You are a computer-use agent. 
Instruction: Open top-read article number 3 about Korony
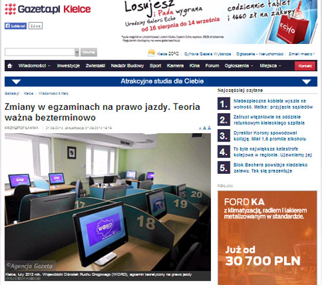click(x=270, y=136)
